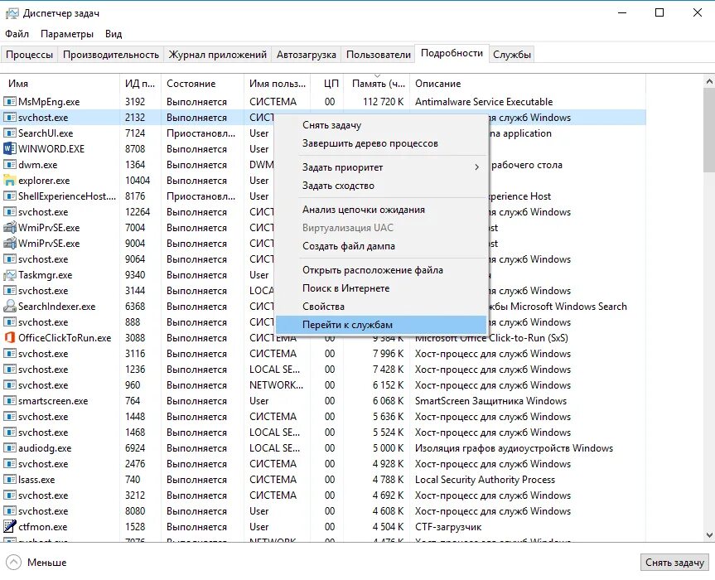Expand the Задать приоритет submenu
The width and height of the screenshot is (715, 580).
(477, 167)
